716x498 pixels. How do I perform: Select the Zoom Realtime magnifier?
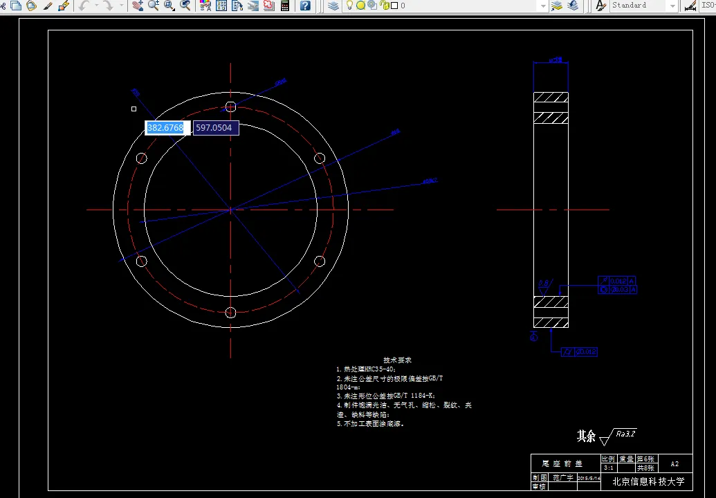click(x=154, y=6)
